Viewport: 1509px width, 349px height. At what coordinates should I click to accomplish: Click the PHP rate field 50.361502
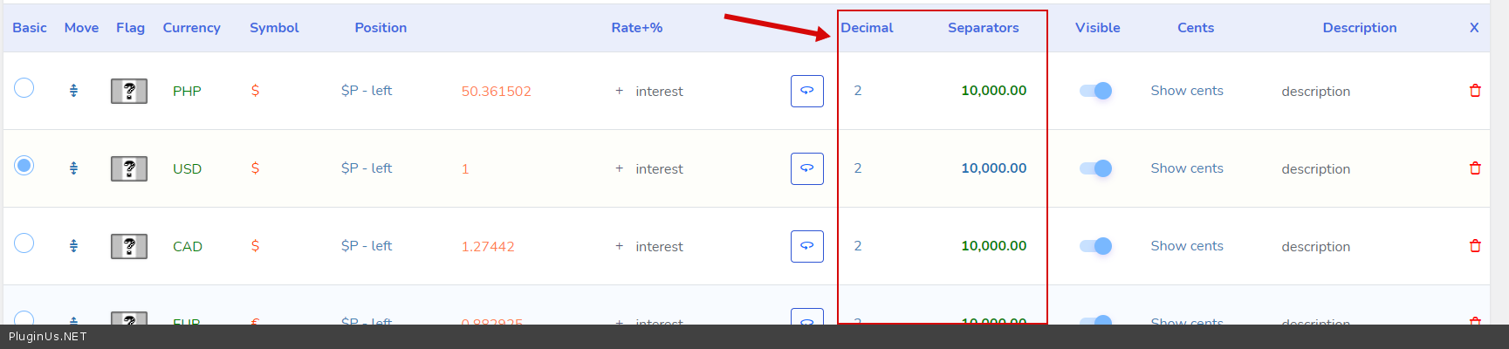496,92
